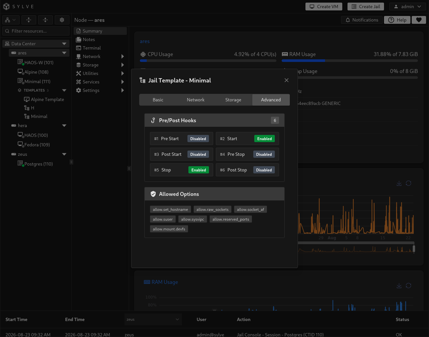Click the Pre/Post Hooks hook icon

click(x=153, y=120)
